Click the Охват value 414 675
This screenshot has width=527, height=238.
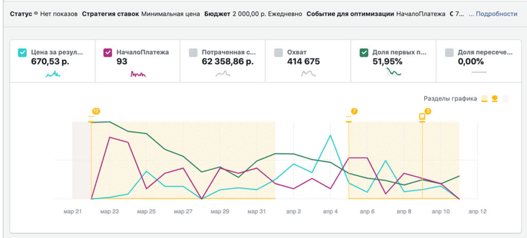(x=303, y=62)
